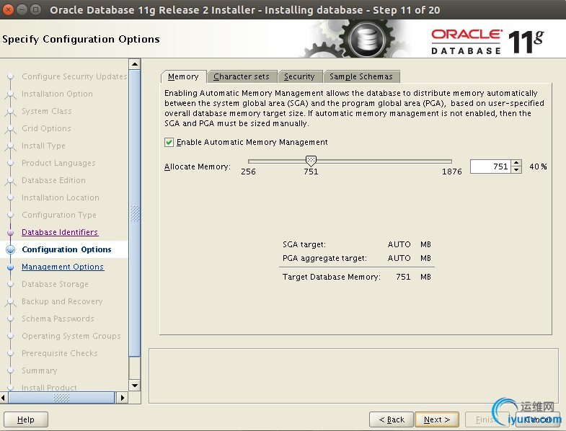
Task: Click the 'Schema Passwords' step text
Action: [x=58, y=319]
